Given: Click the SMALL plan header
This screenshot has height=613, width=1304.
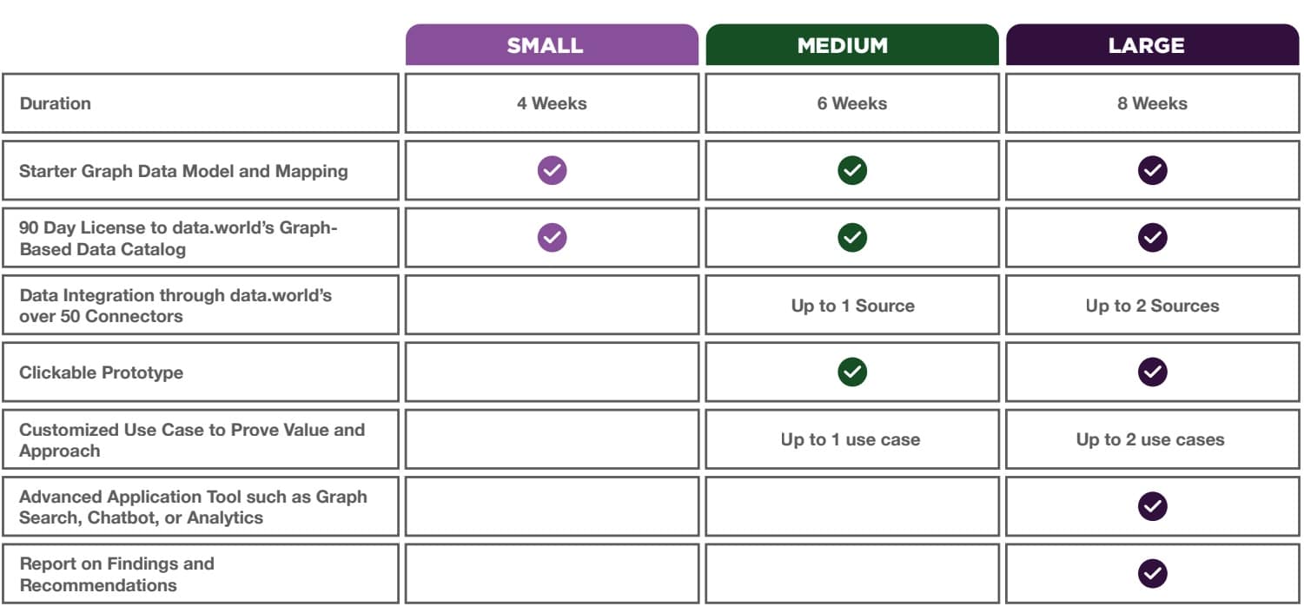Looking at the screenshot, I should 552,45.
